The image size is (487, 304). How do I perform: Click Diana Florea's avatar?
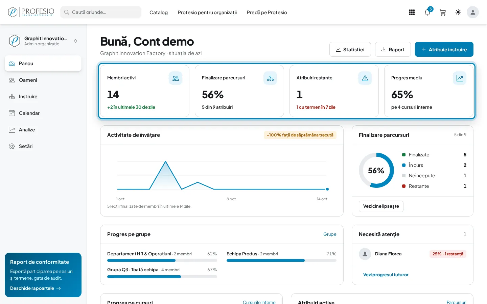[x=365, y=254]
